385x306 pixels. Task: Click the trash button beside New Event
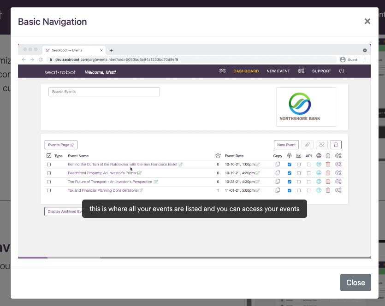click(x=336, y=145)
